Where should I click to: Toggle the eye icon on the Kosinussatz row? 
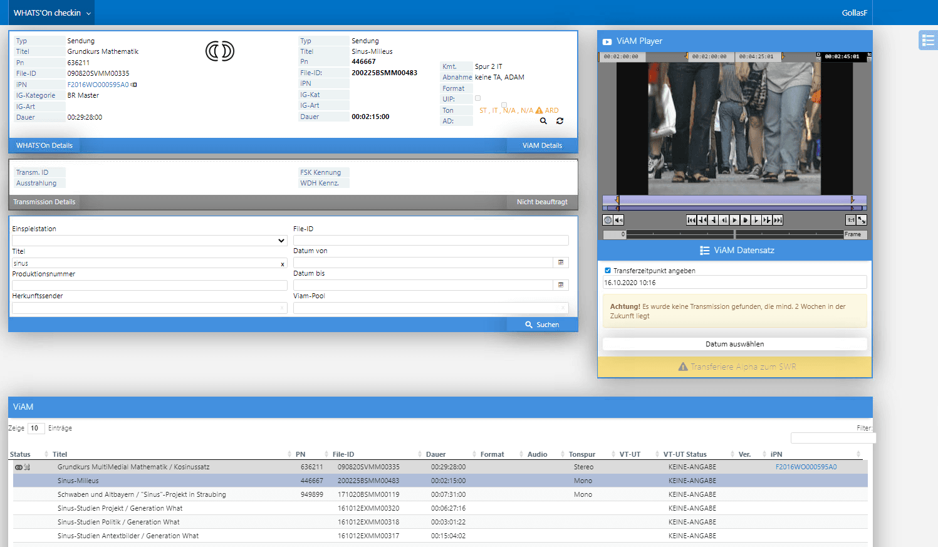click(x=18, y=467)
